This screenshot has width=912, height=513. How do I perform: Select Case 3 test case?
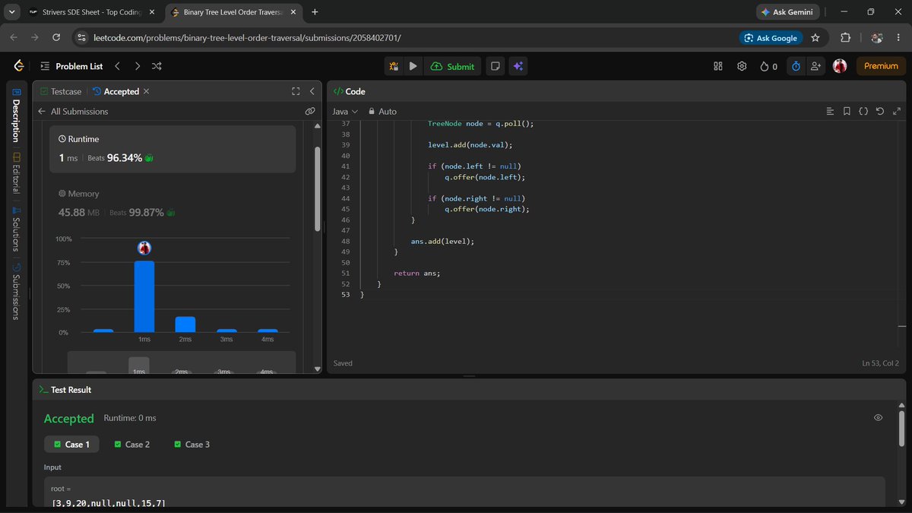click(192, 444)
